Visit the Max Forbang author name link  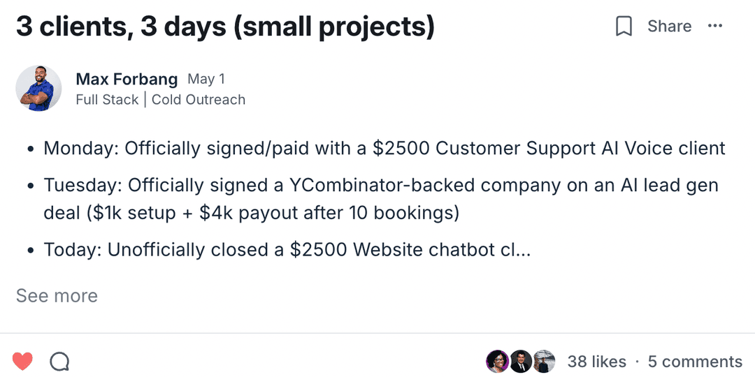[127, 79]
